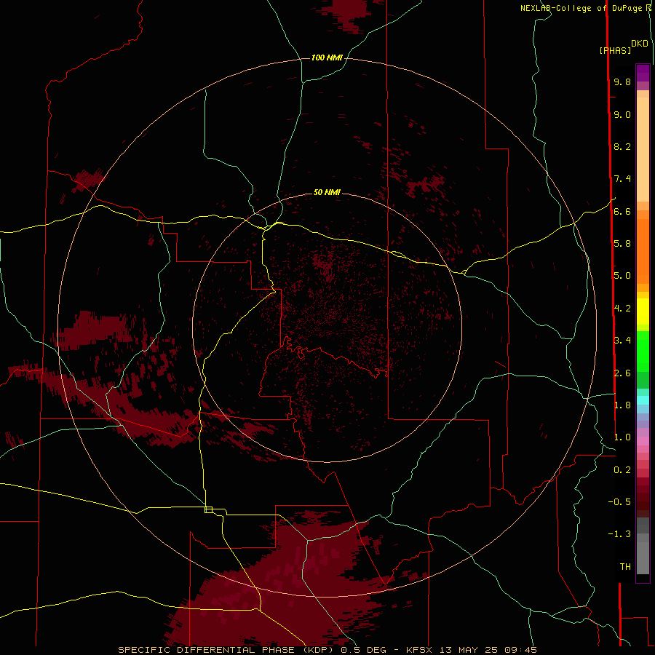Select the 6.6 value on the color scale
655x655 pixels.
[x=622, y=211]
